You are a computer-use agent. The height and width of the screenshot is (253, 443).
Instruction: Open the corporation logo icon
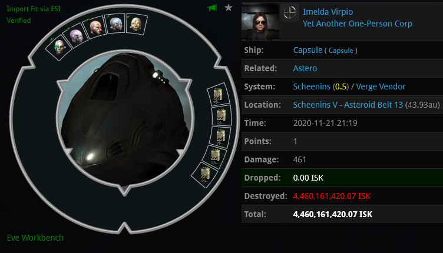point(290,12)
